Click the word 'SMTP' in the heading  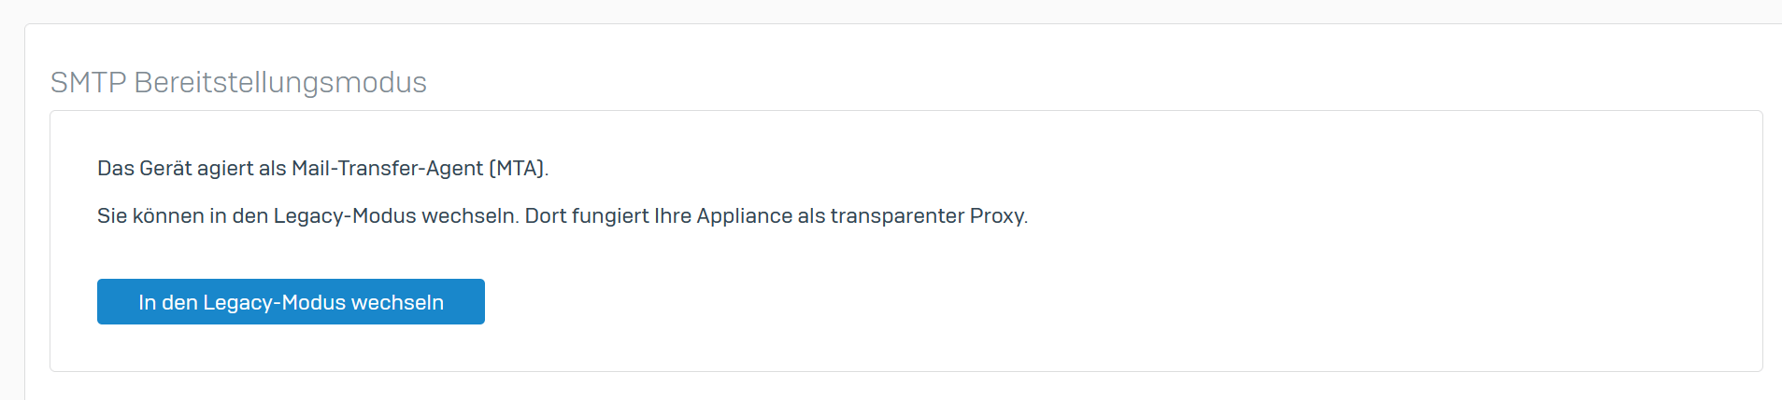[89, 83]
